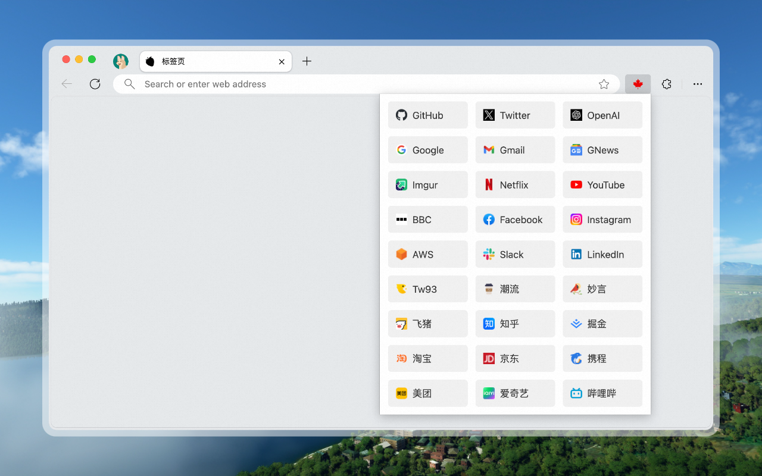Open the GNews shortcut

pyautogui.click(x=602, y=150)
